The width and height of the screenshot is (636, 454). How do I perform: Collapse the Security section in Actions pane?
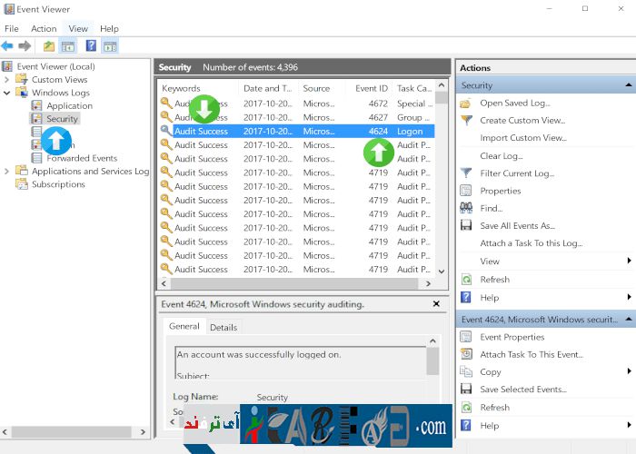(629, 85)
